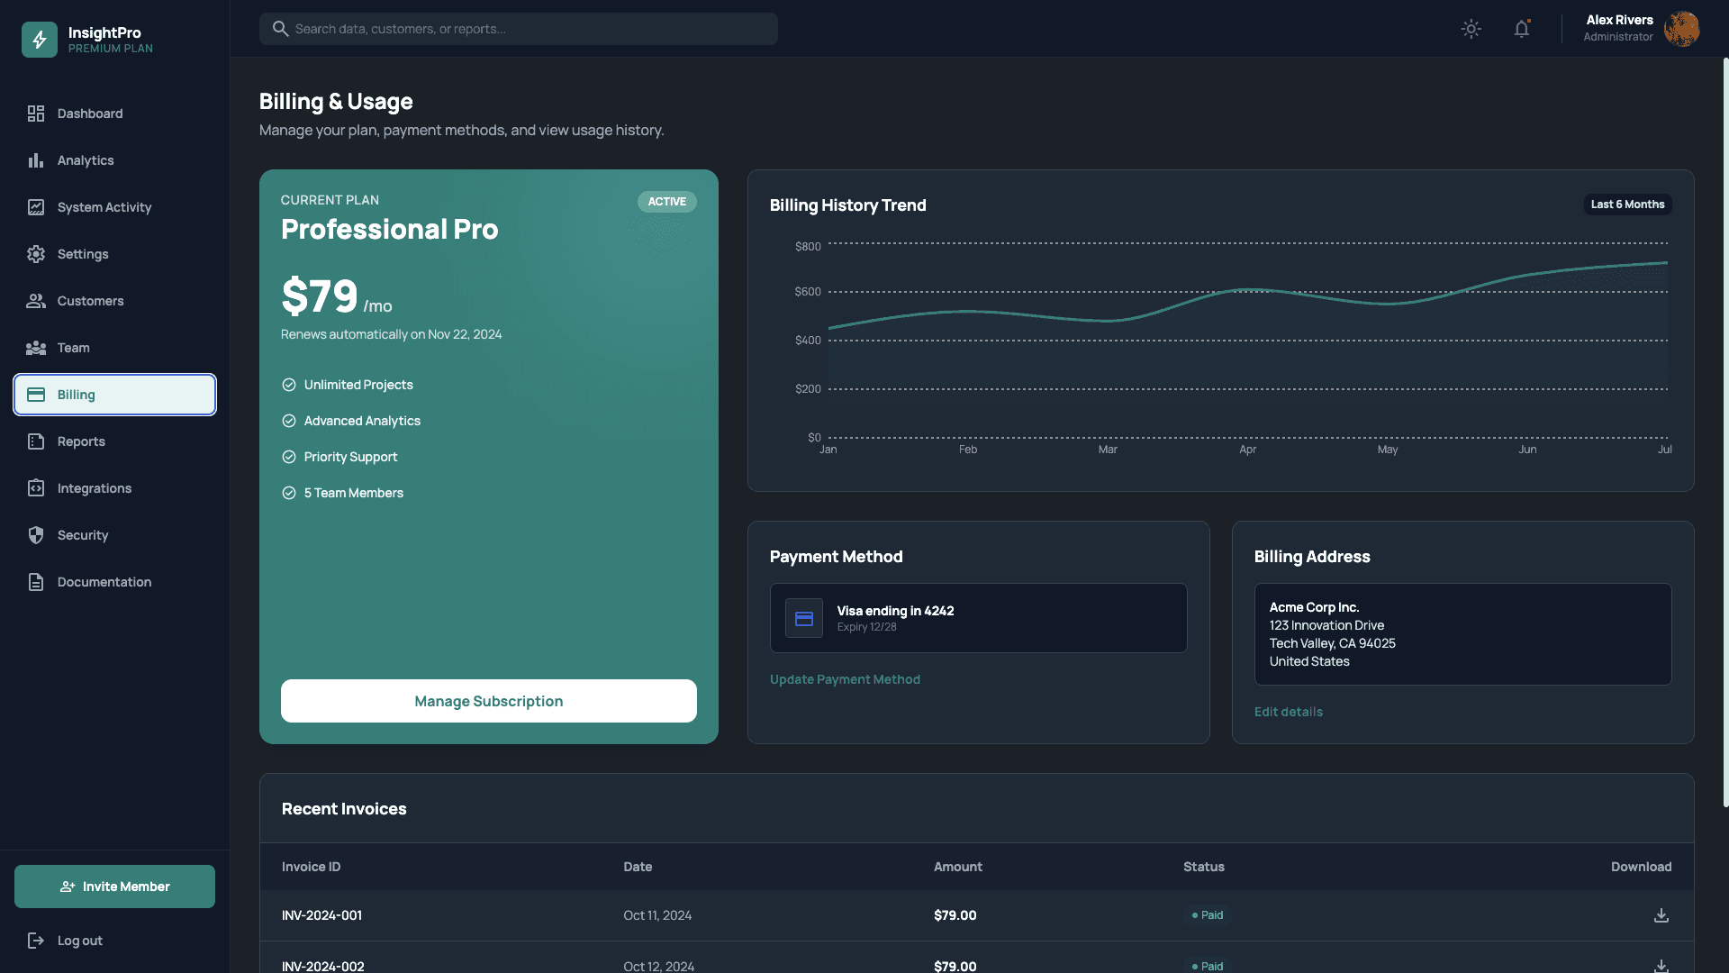Open Settings via the gear icon
The height and width of the screenshot is (973, 1729).
coord(36,254)
